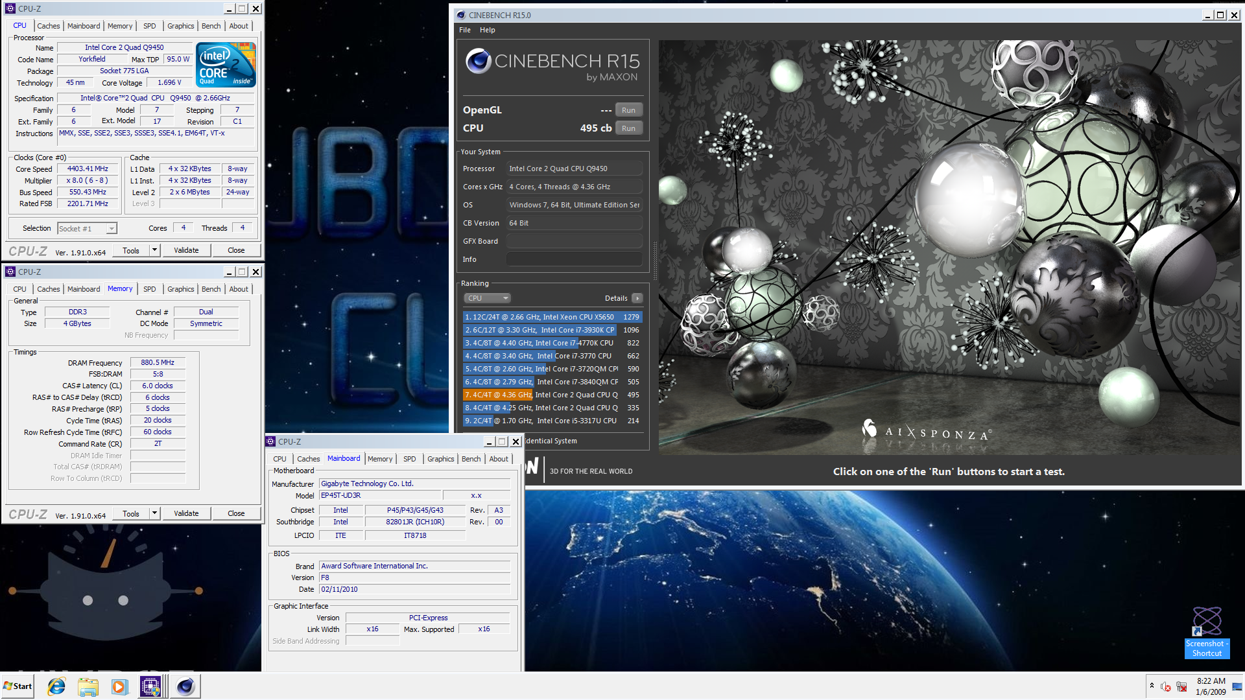Open the Socket #1 selection dropdown
The height and width of the screenshot is (700, 1245).
point(87,228)
